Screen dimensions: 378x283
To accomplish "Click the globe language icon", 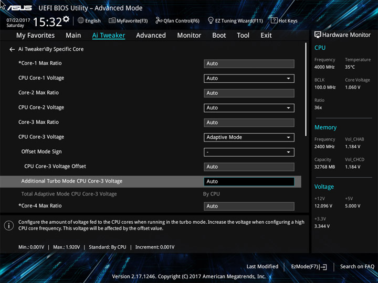I will (x=81, y=20).
